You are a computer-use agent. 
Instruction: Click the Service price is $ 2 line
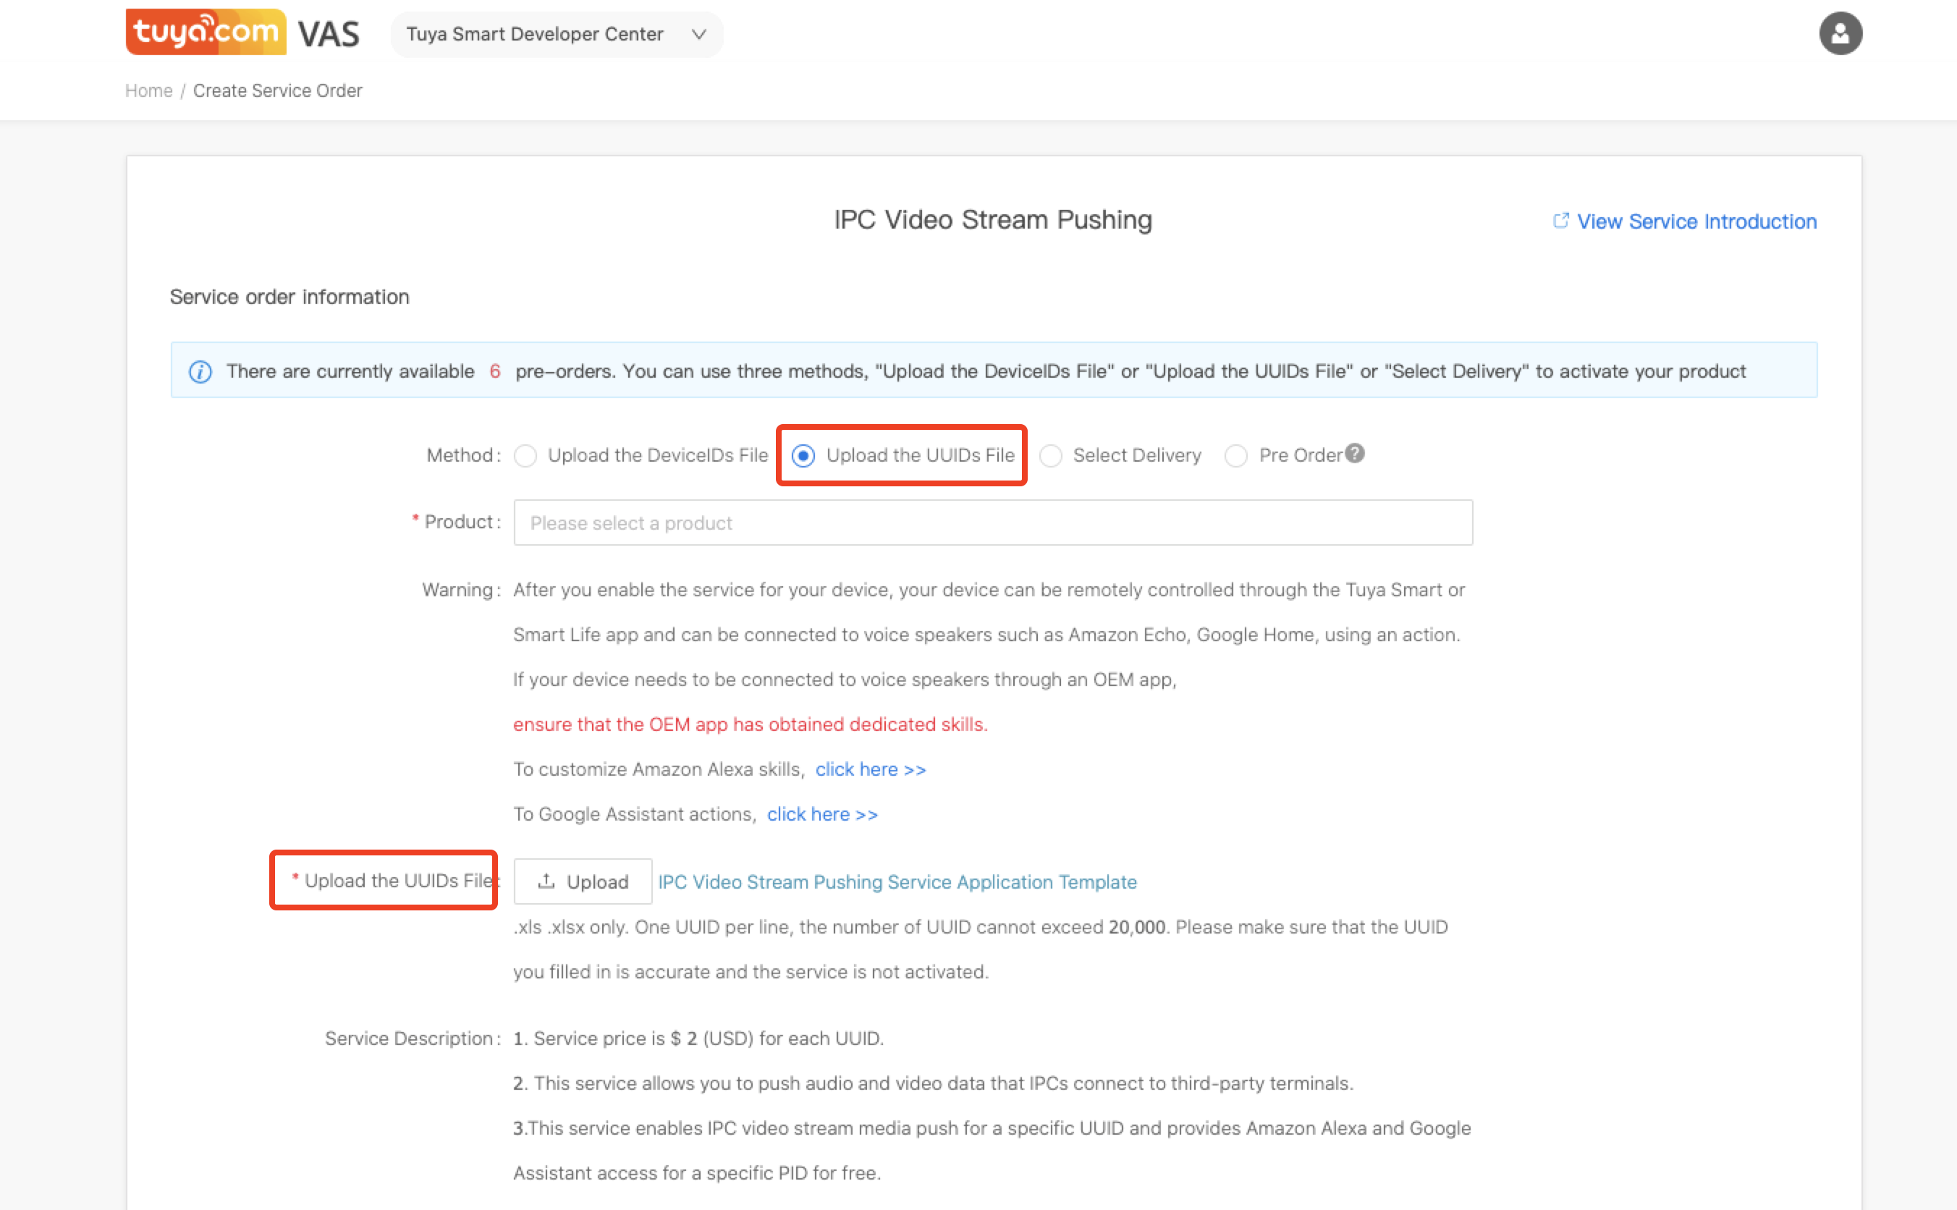click(698, 1038)
